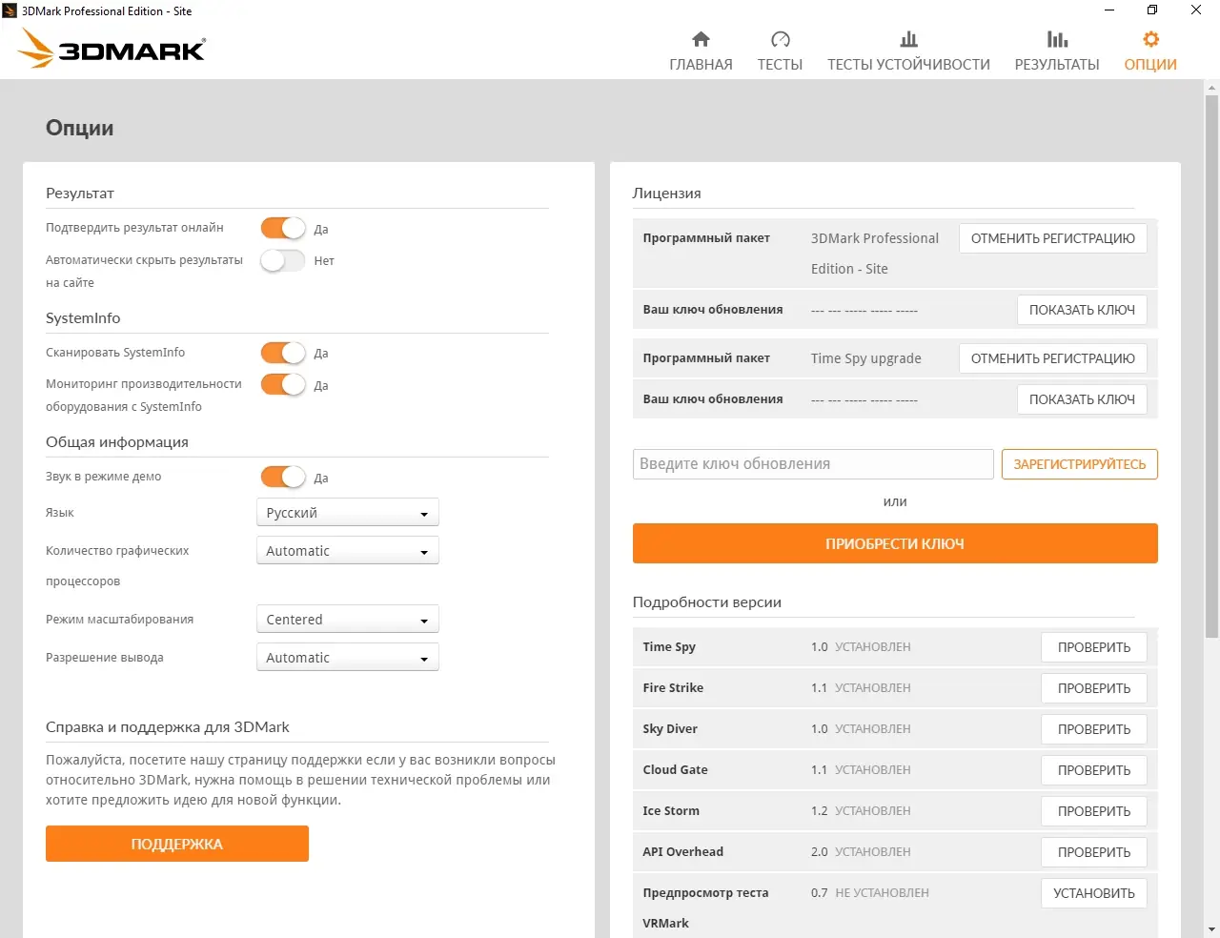Viewport: 1220px width, 938px height.
Task: Expand the Разрешение вывода dropdown
Action: point(348,658)
